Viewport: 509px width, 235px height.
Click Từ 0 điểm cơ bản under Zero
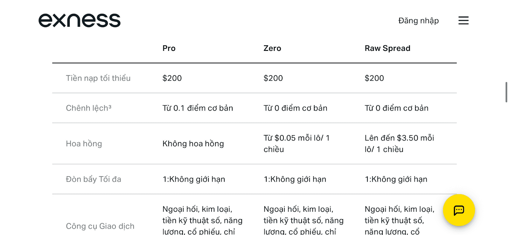[295, 108]
